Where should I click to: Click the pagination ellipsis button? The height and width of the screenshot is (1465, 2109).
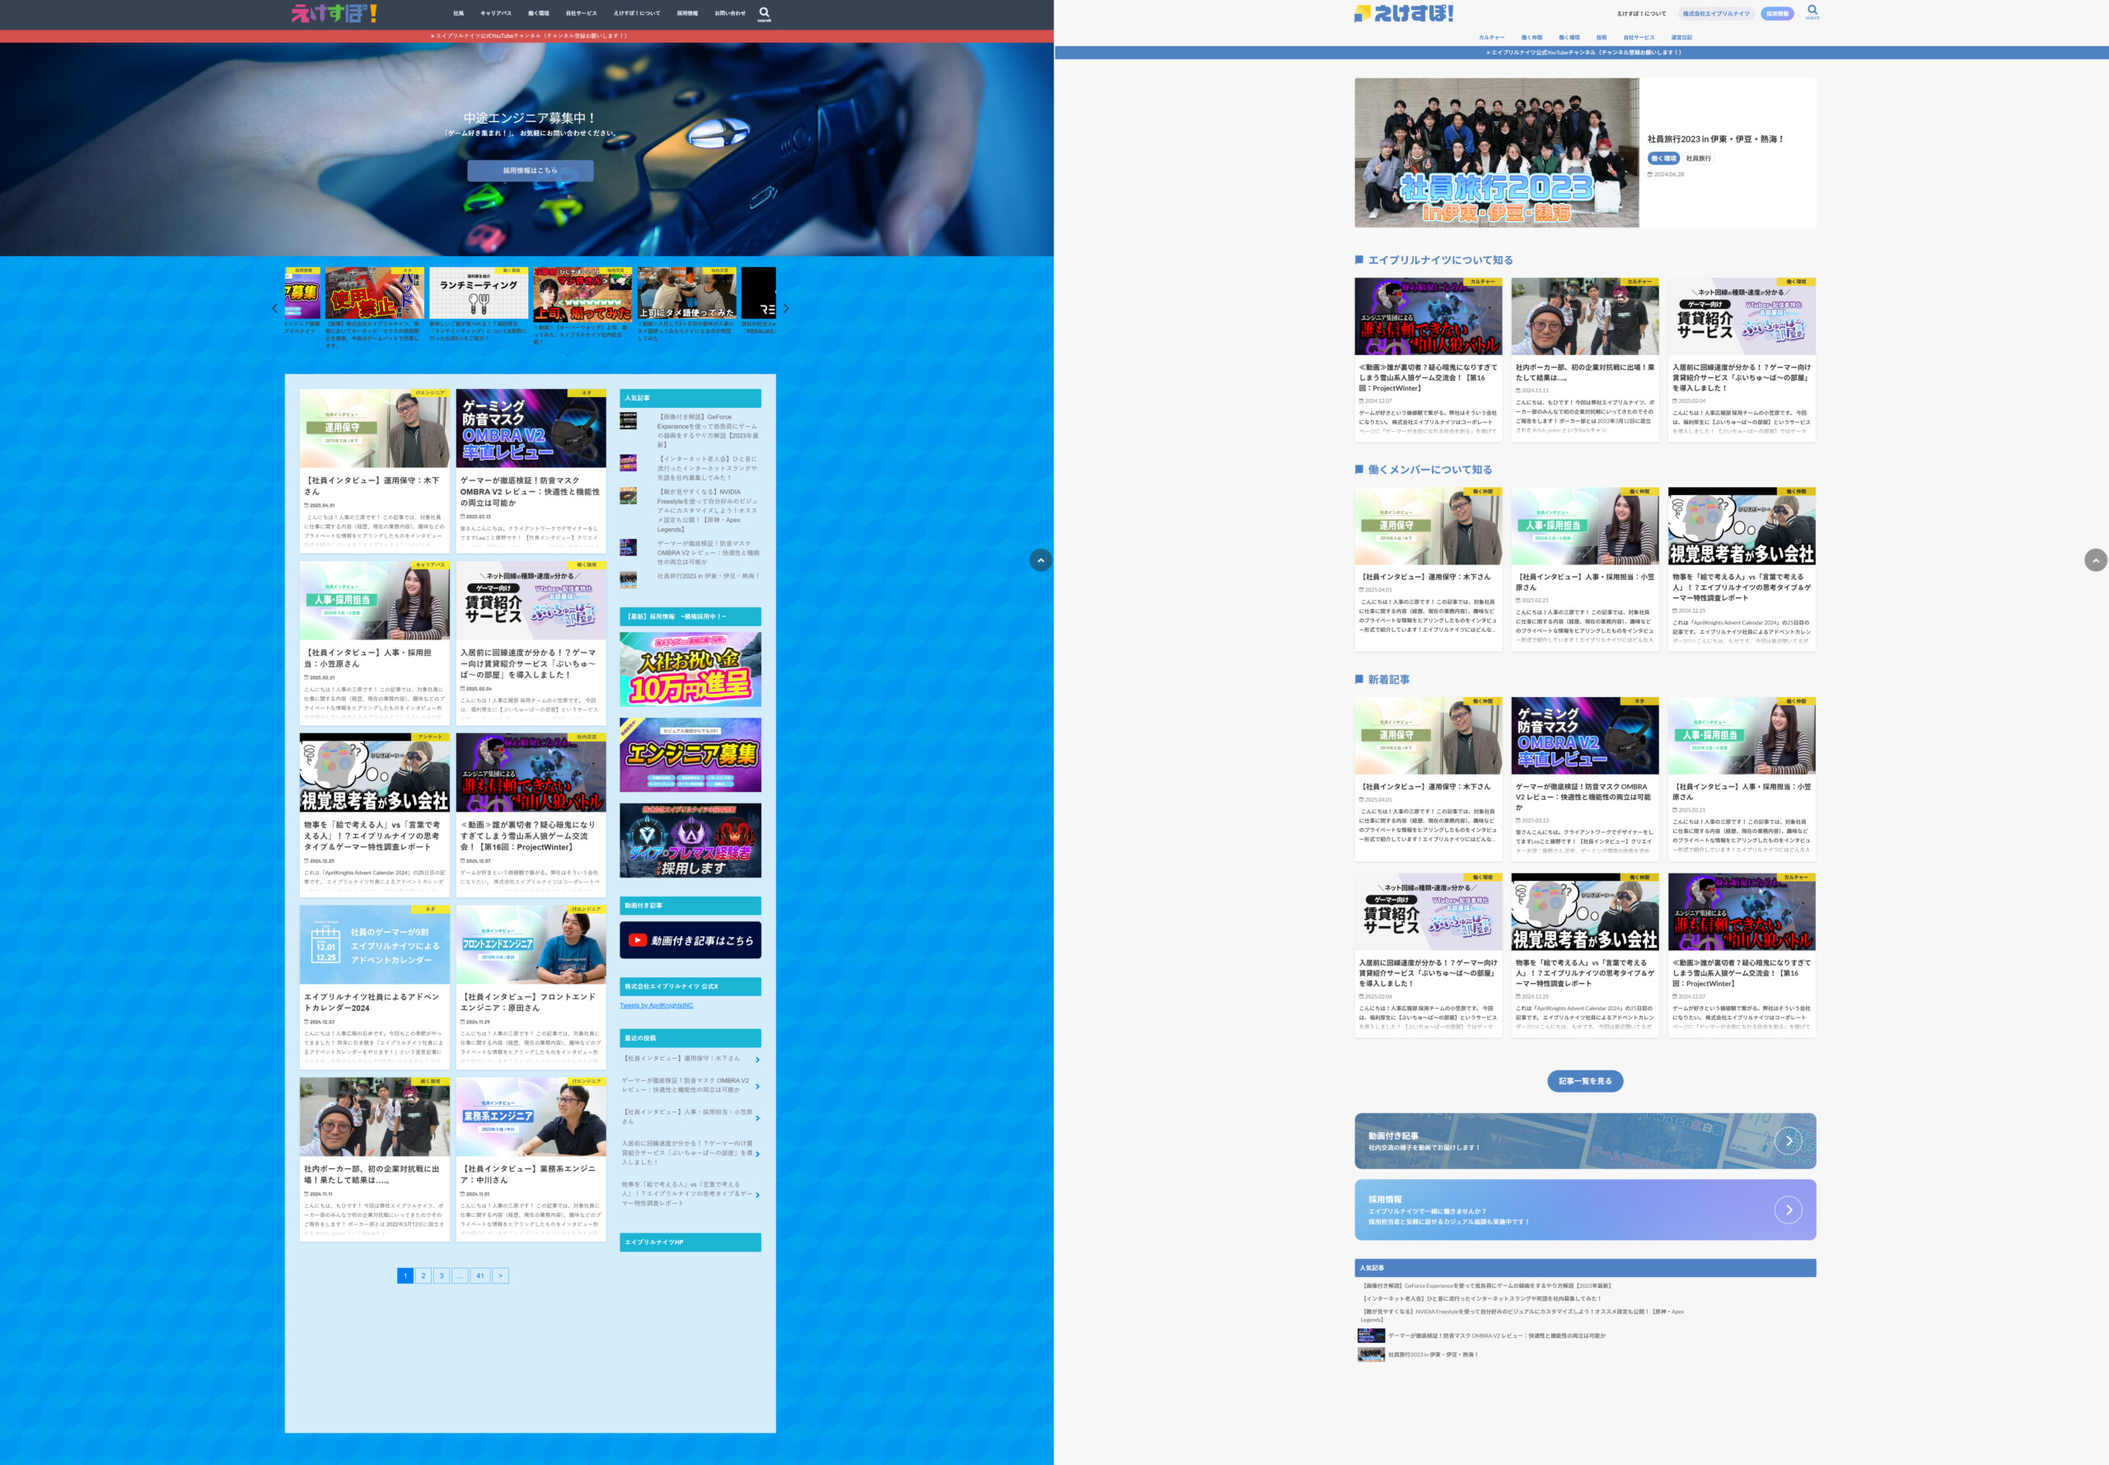coord(460,1276)
